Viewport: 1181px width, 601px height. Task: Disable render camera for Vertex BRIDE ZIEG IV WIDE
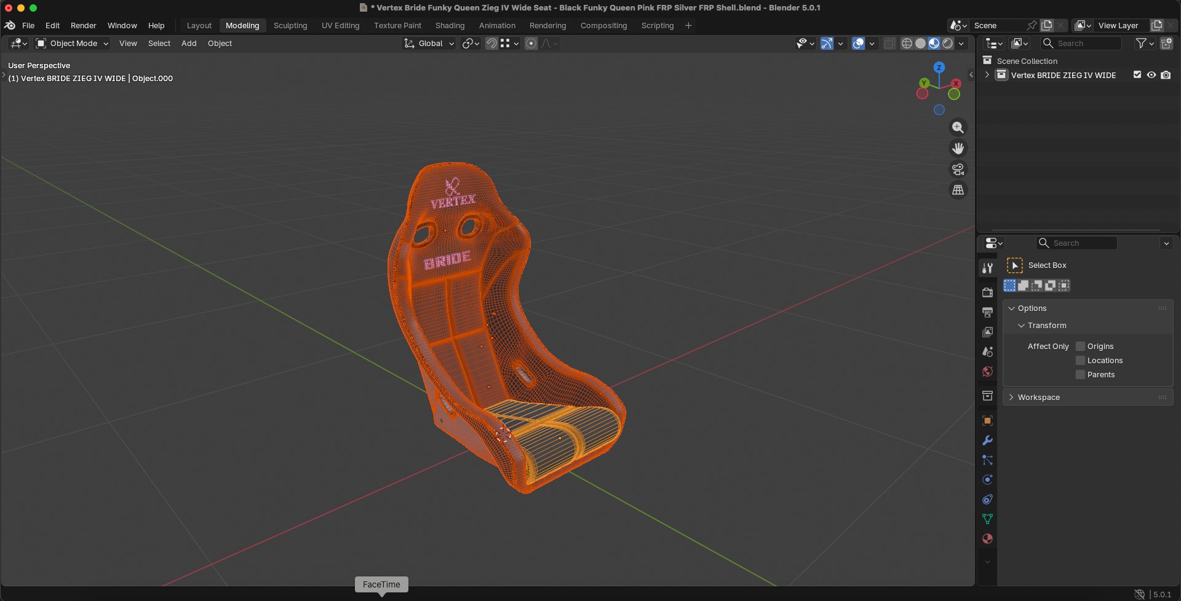coord(1166,75)
